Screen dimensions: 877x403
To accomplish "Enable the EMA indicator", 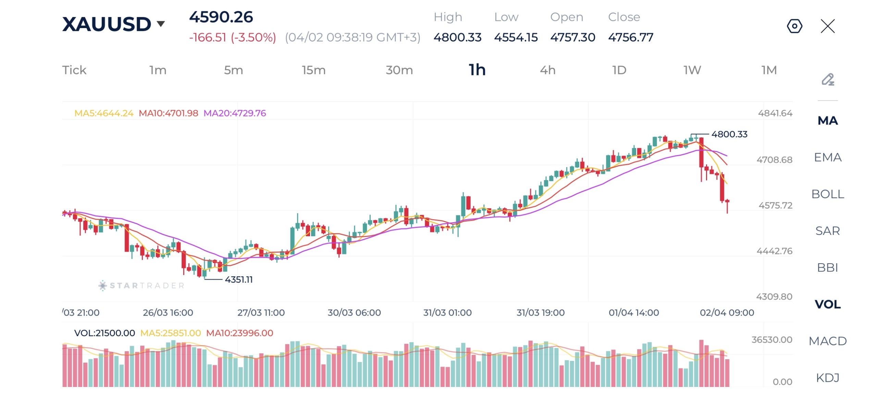I will pyautogui.click(x=827, y=157).
